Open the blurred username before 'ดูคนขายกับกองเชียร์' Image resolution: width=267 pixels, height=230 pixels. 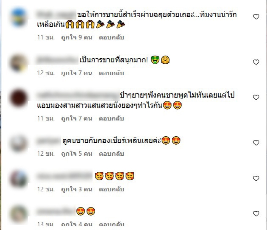[x=48, y=141]
